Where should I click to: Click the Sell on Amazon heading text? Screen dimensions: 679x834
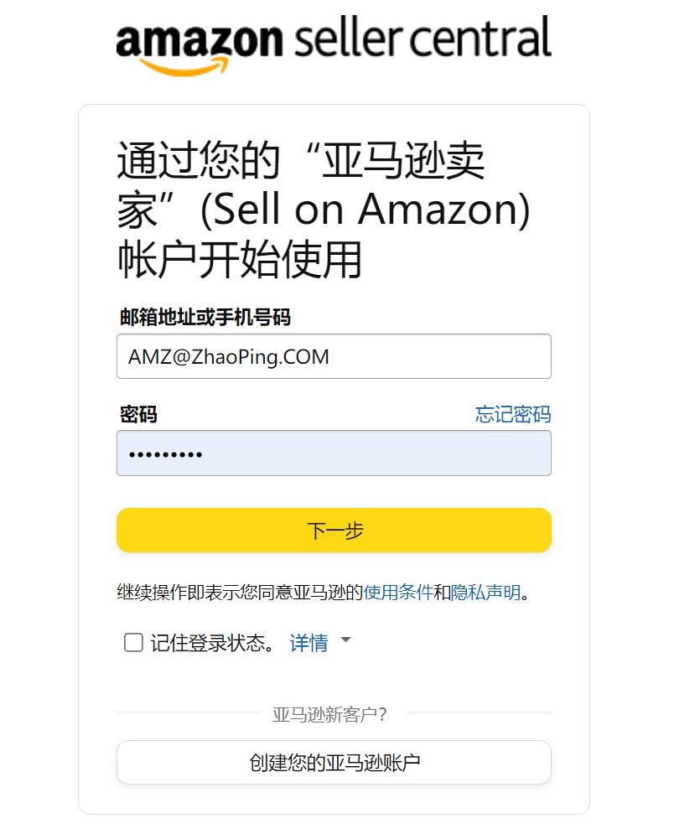(365, 209)
